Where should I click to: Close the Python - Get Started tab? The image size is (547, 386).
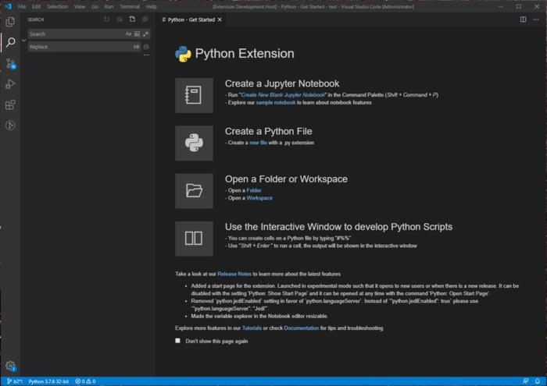(220, 19)
